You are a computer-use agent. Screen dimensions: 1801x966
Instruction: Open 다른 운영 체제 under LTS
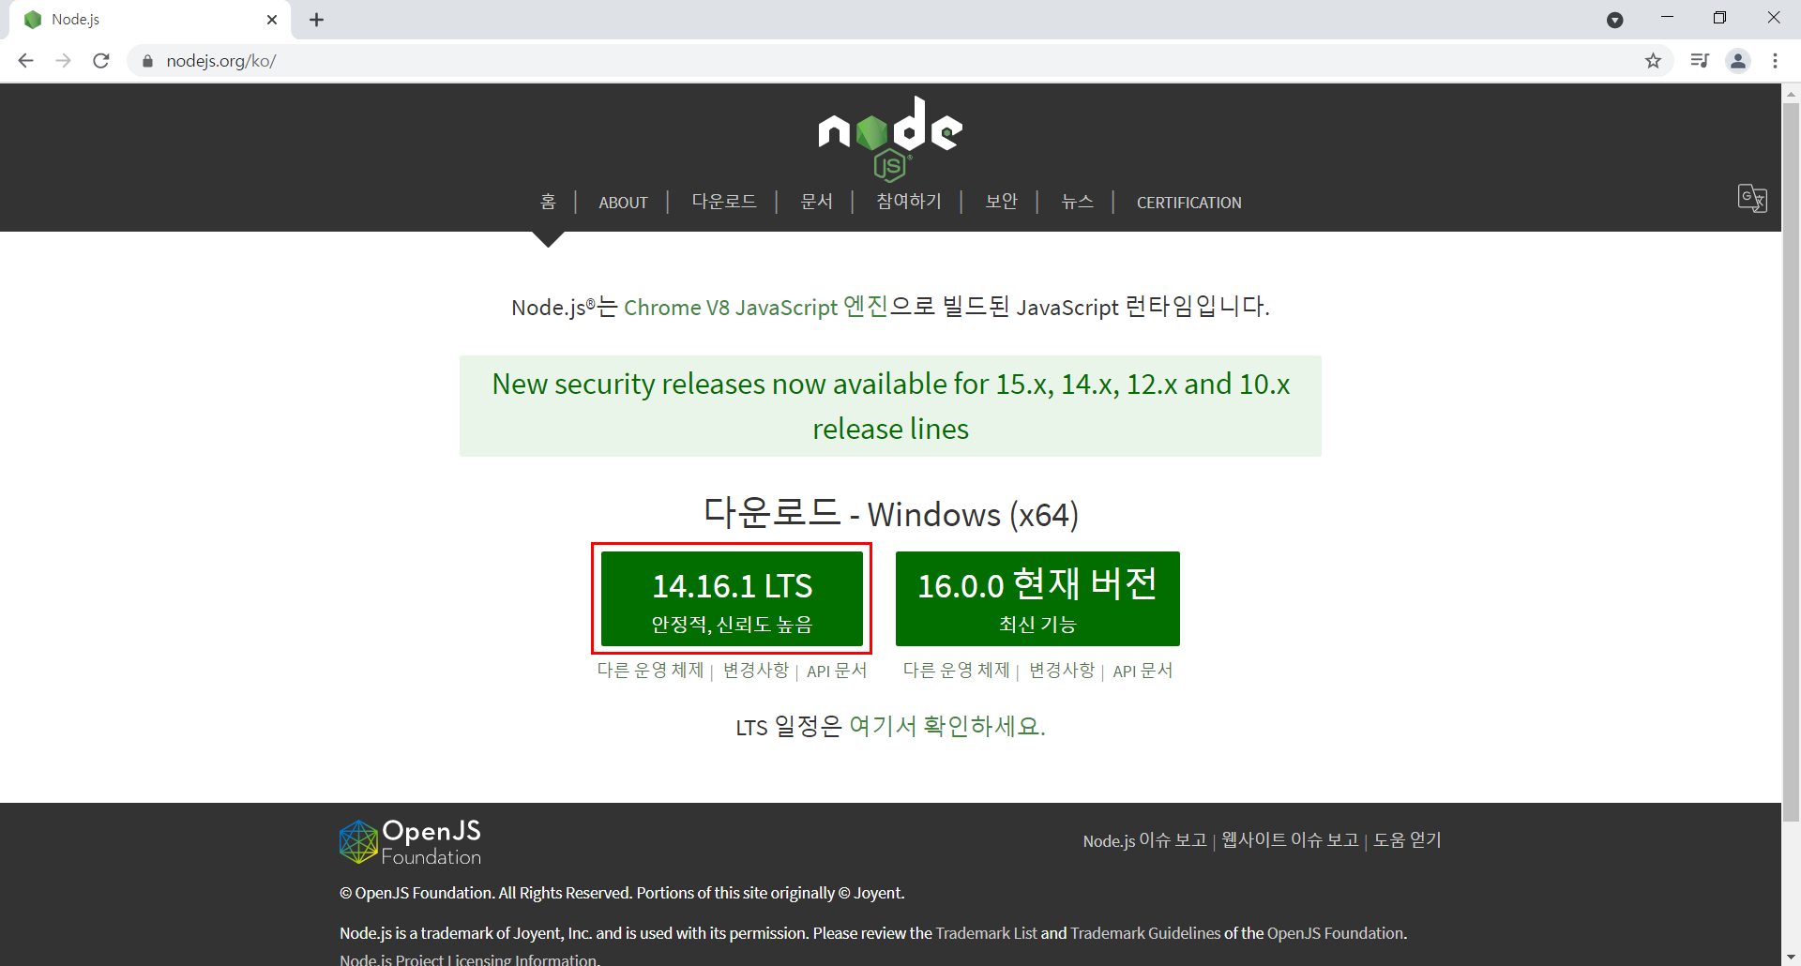[650, 671]
